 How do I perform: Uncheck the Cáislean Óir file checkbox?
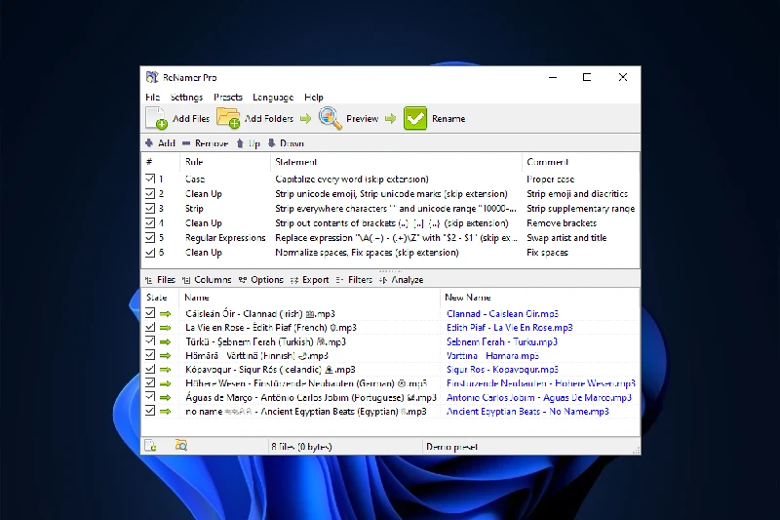tap(150, 313)
